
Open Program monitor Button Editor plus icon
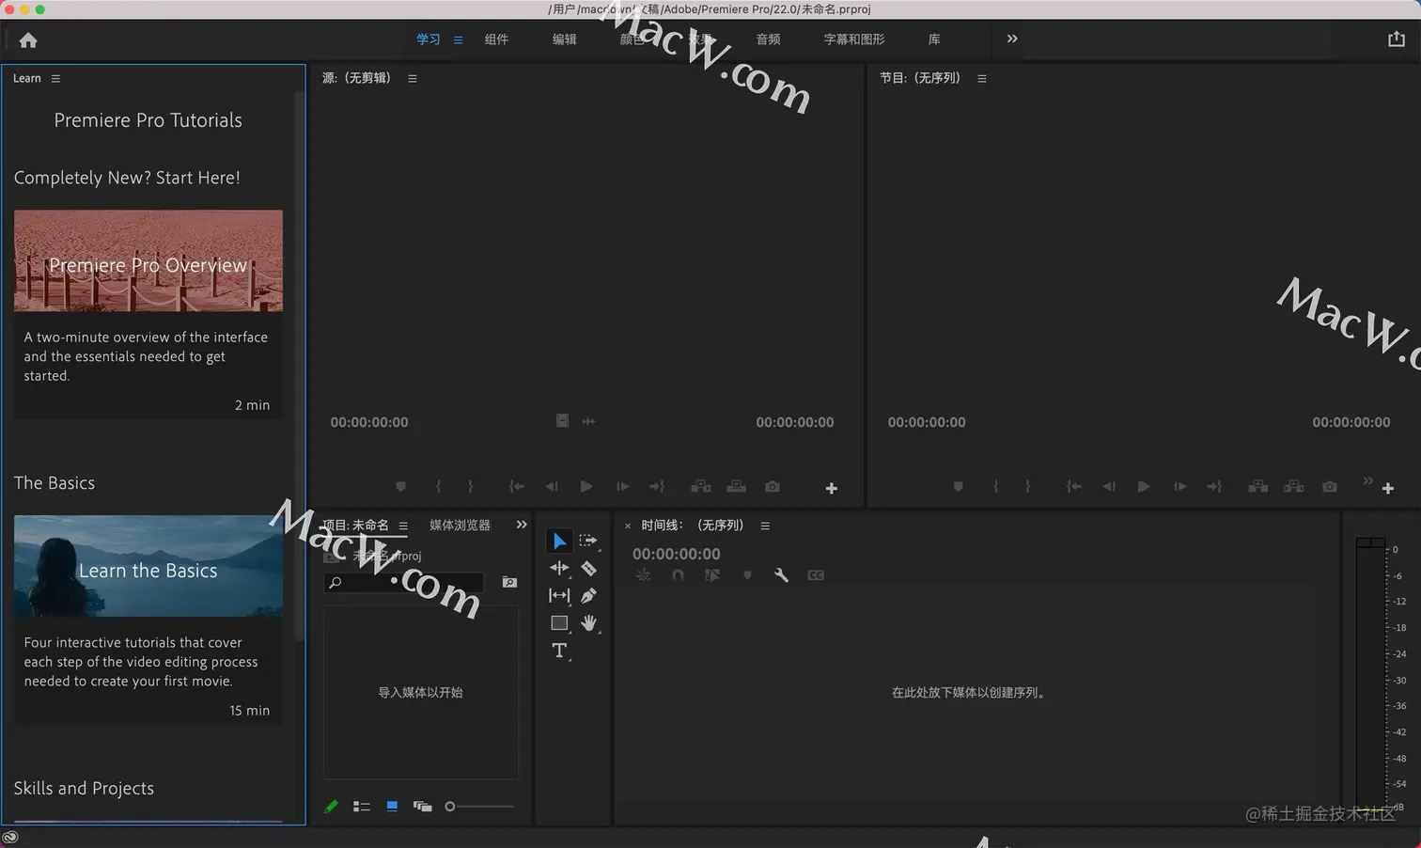pos(1388,488)
